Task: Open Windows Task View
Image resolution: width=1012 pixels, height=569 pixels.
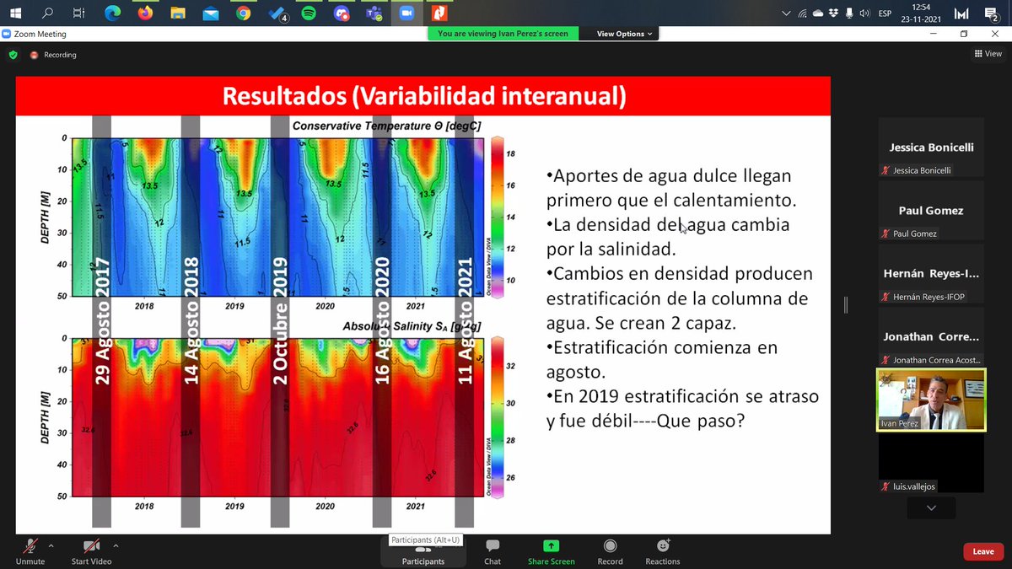Action: pos(78,13)
